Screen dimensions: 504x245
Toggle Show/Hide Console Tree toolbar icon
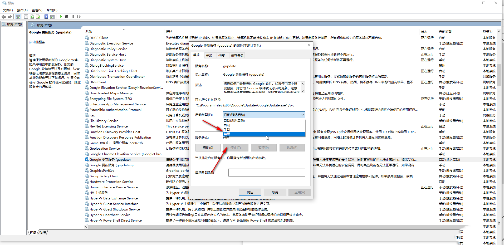[18, 17]
